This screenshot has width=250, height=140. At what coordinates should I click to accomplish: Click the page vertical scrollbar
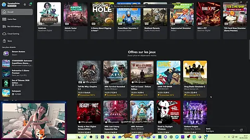[x=249, y=49]
